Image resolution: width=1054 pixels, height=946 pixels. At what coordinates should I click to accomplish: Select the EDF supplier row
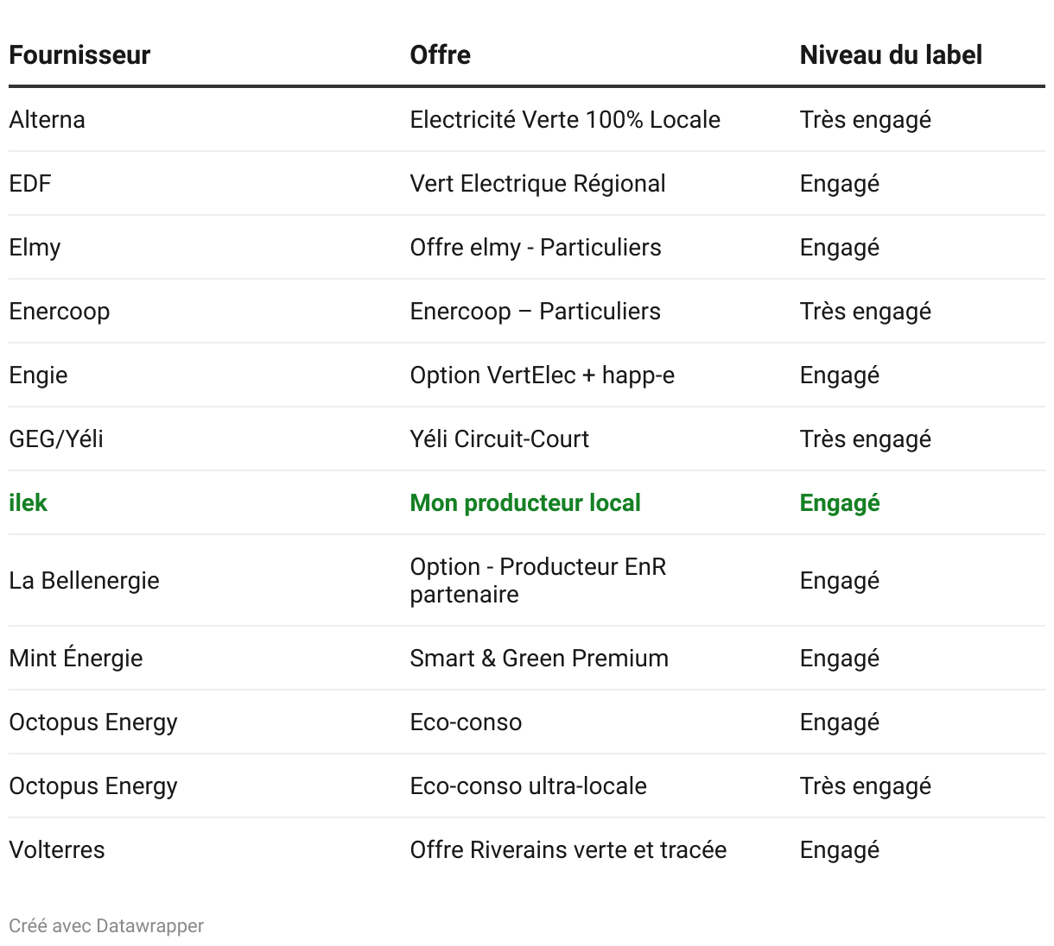[x=30, y=184]
